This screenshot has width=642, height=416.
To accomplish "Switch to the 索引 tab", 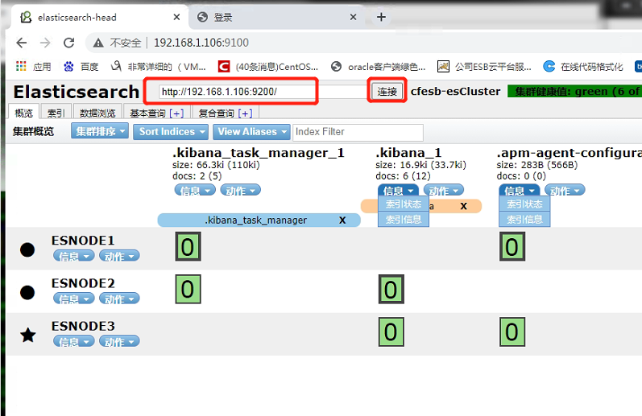I will tap(56, 113).
